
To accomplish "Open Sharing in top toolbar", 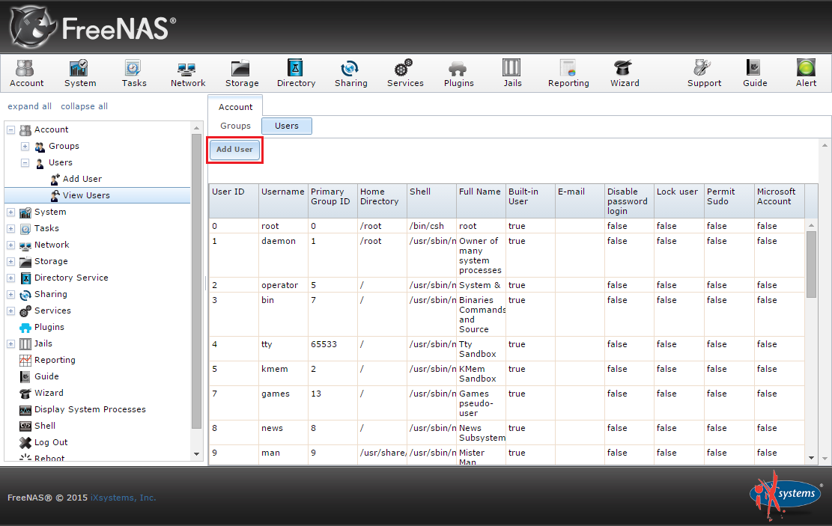I will tap(350, 73).
